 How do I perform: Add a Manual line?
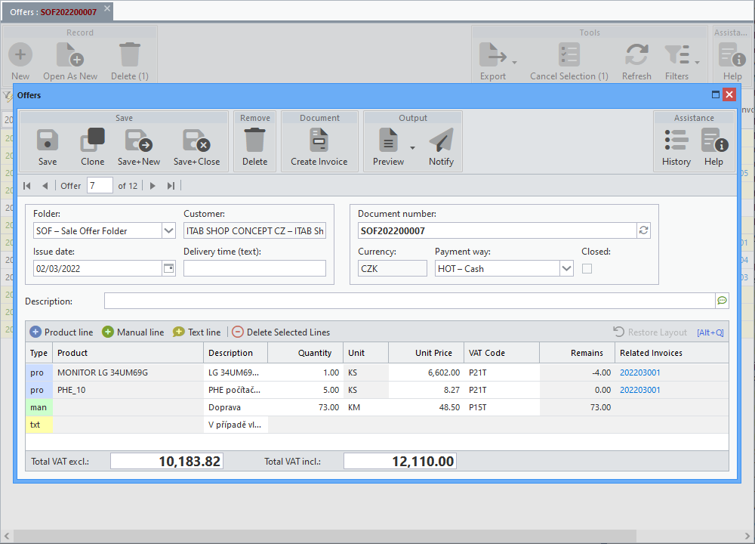click(x=133, y=332)
